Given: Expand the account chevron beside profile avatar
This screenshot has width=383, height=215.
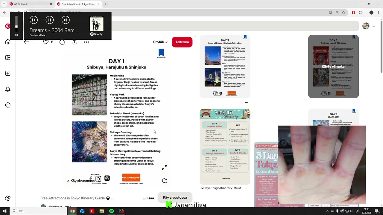Looking at the screenshot, I should [x=374, y=26].
